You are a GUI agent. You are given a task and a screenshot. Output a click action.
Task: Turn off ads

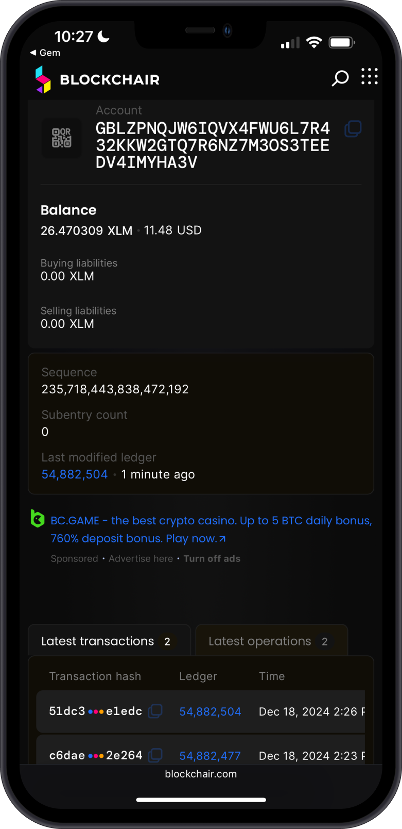(x=212, y=558)
